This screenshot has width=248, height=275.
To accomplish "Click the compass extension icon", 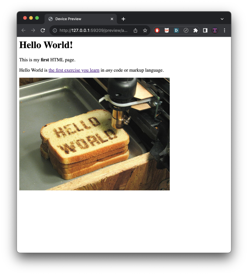I will (186, 30).
